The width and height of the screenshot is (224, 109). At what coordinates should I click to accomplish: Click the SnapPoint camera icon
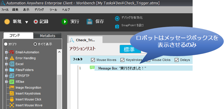117,26
